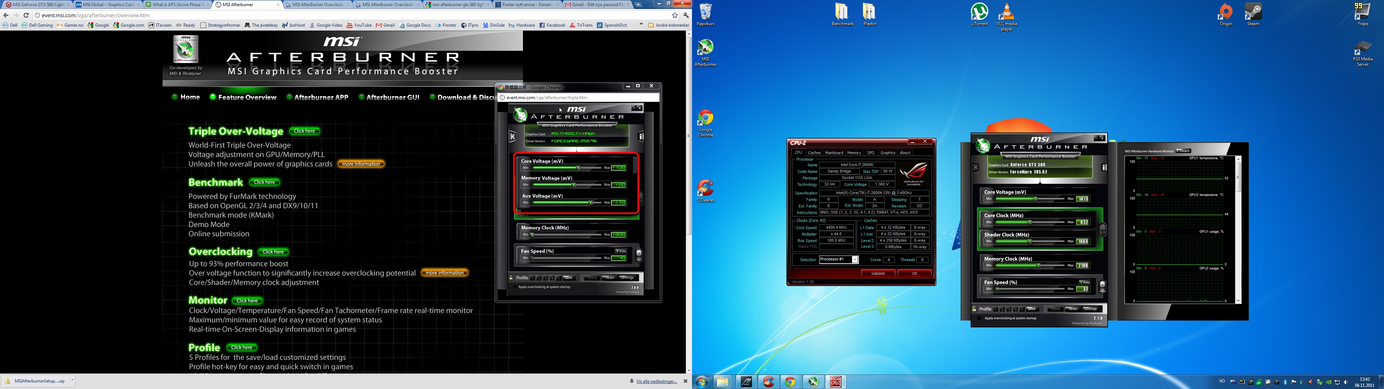Open Windows Explorer from the taskbar
Image resolution: width=1384 pixels, height=389 pixels.
click(722, 381)
